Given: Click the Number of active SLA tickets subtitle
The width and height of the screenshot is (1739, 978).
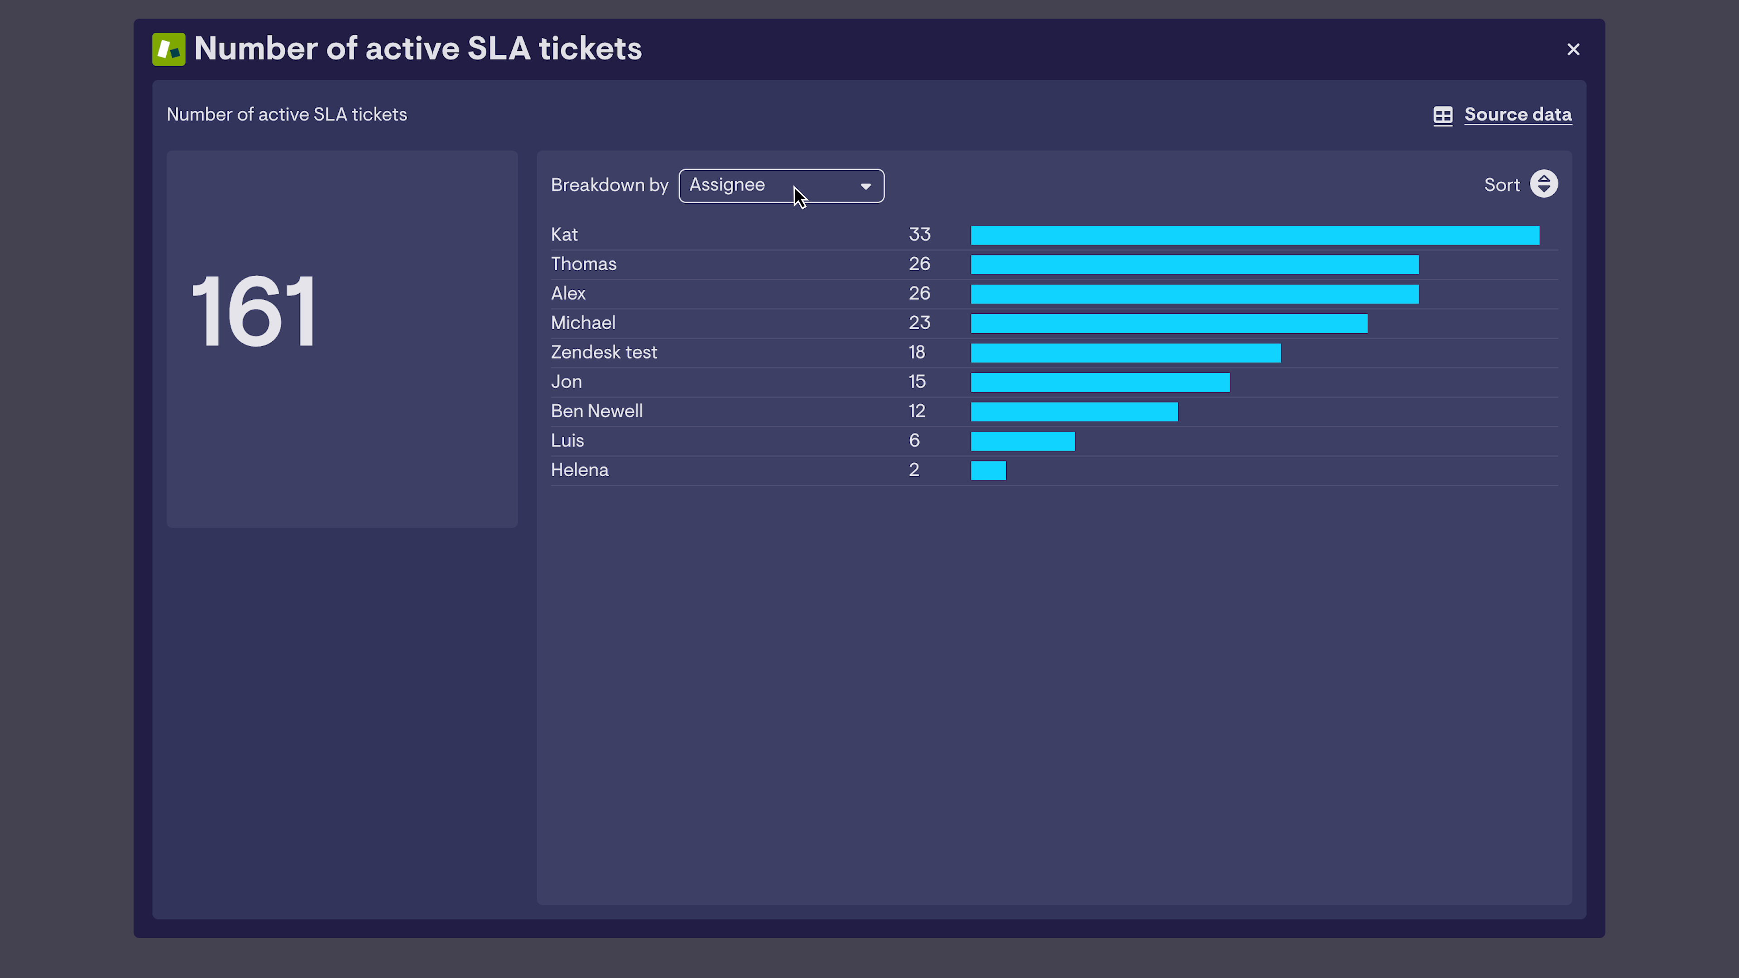Looking at the screenshot, I should pyautogui.click(x=287, y=114).
